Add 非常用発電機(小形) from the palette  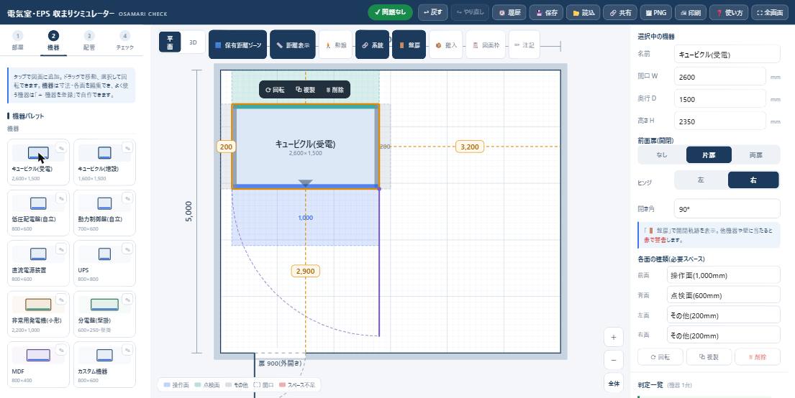[39, 314]
